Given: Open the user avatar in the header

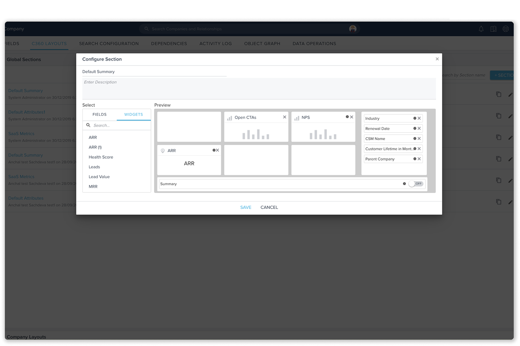Looking at the screenshot, I should (353, 29).
